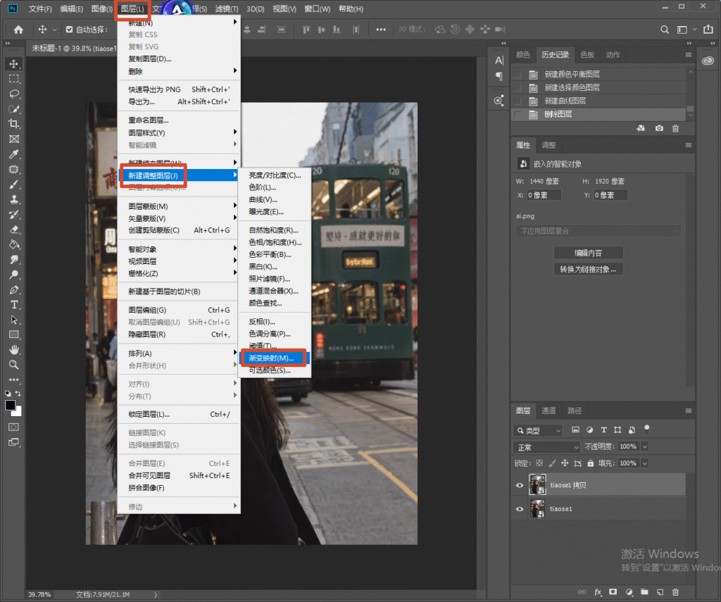Viewport: 721px width, 602px height.
Task: Select the Rectangular Marquee tool
Action: click(x=14, y=79)
